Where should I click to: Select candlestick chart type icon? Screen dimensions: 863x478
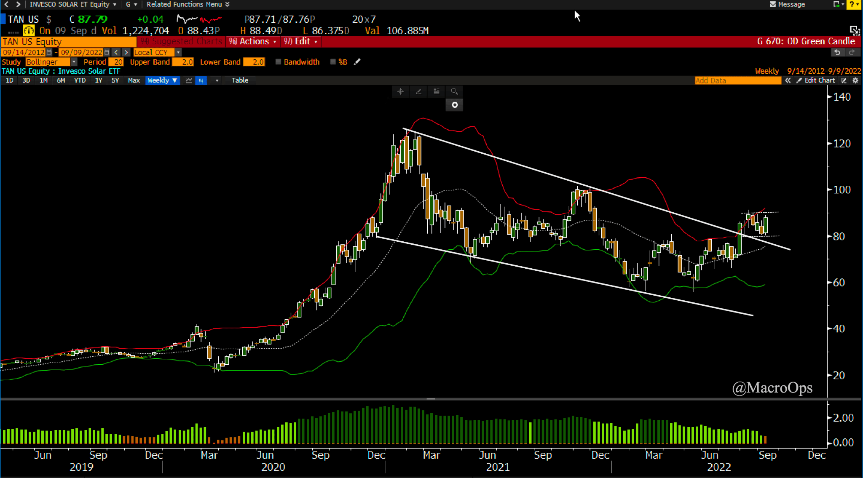coord(201,80)
